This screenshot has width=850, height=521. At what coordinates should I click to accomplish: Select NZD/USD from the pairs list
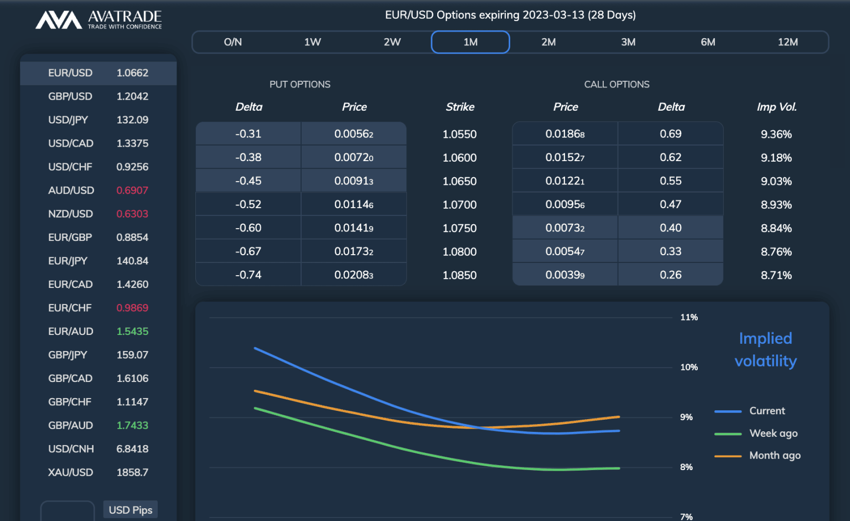click(x=99, y=214)
